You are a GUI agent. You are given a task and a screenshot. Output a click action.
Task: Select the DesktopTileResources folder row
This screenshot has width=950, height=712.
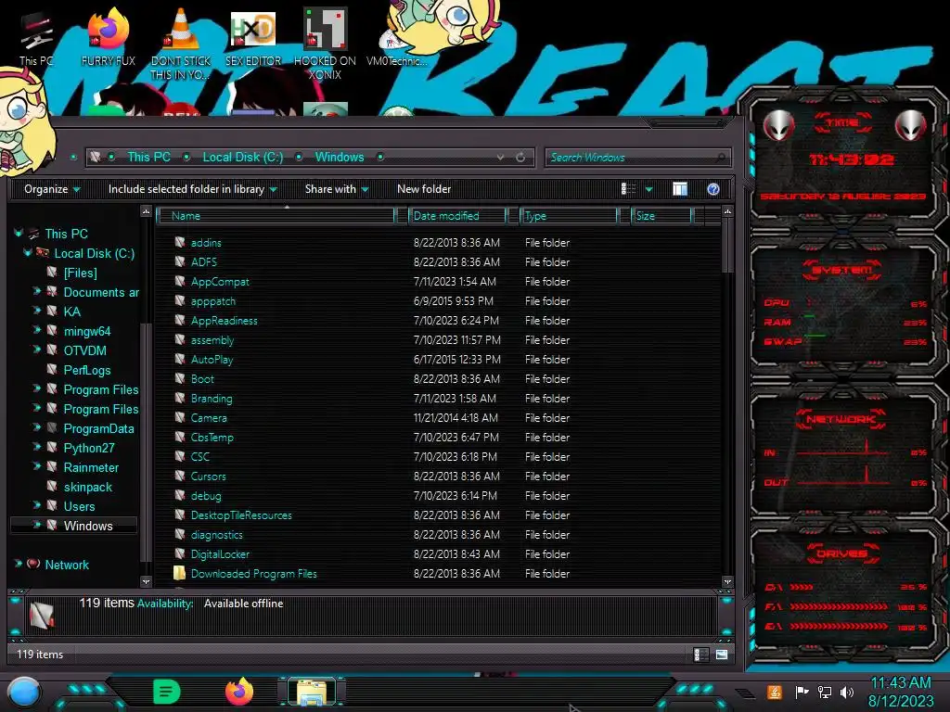pyautogui.click(x=438, y=515)
